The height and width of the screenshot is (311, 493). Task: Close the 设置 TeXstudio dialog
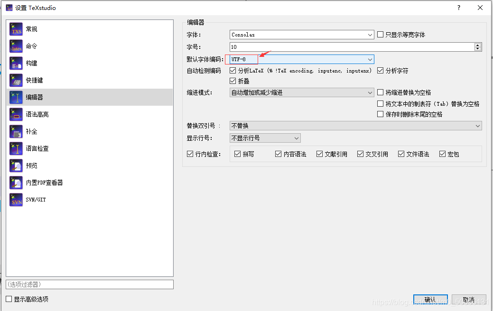click(480, 8)
